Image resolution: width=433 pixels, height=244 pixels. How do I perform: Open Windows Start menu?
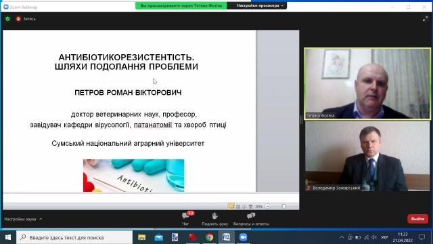(8, 237)
